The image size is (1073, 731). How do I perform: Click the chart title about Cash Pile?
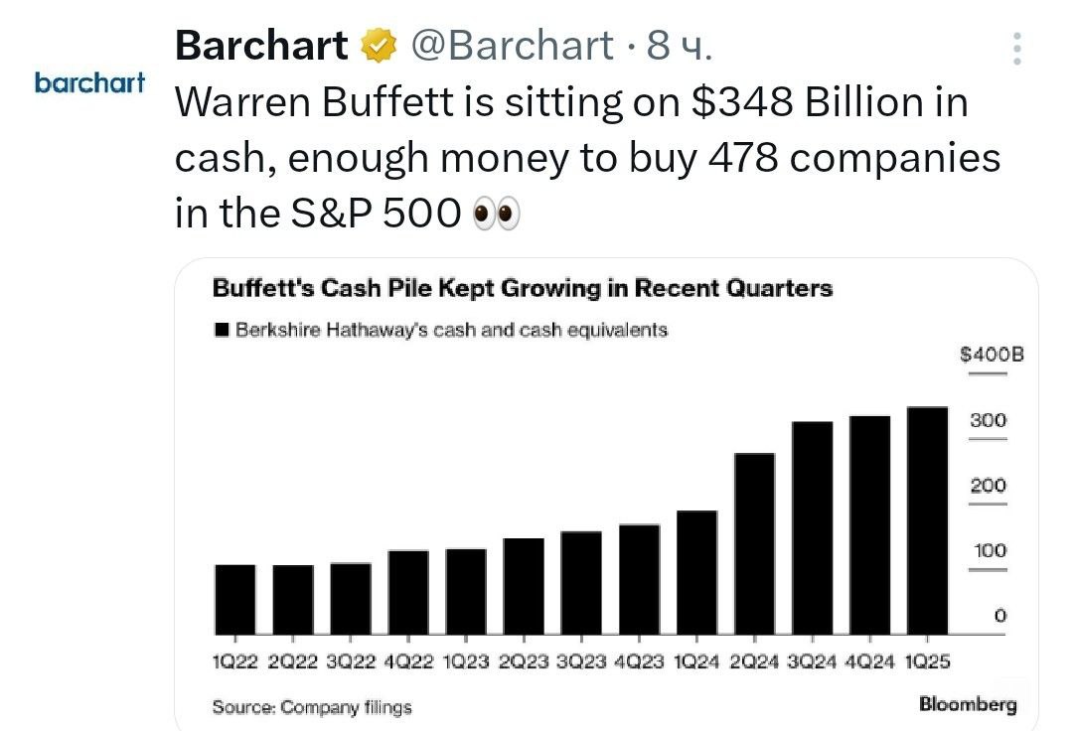point(523,288)
